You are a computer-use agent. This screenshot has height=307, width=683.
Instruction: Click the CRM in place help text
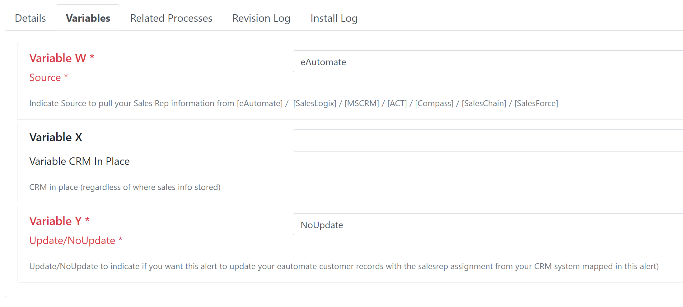pos(125,187)
